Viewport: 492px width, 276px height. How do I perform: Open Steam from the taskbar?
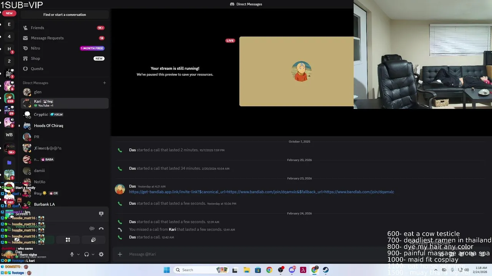pos(326,270)
